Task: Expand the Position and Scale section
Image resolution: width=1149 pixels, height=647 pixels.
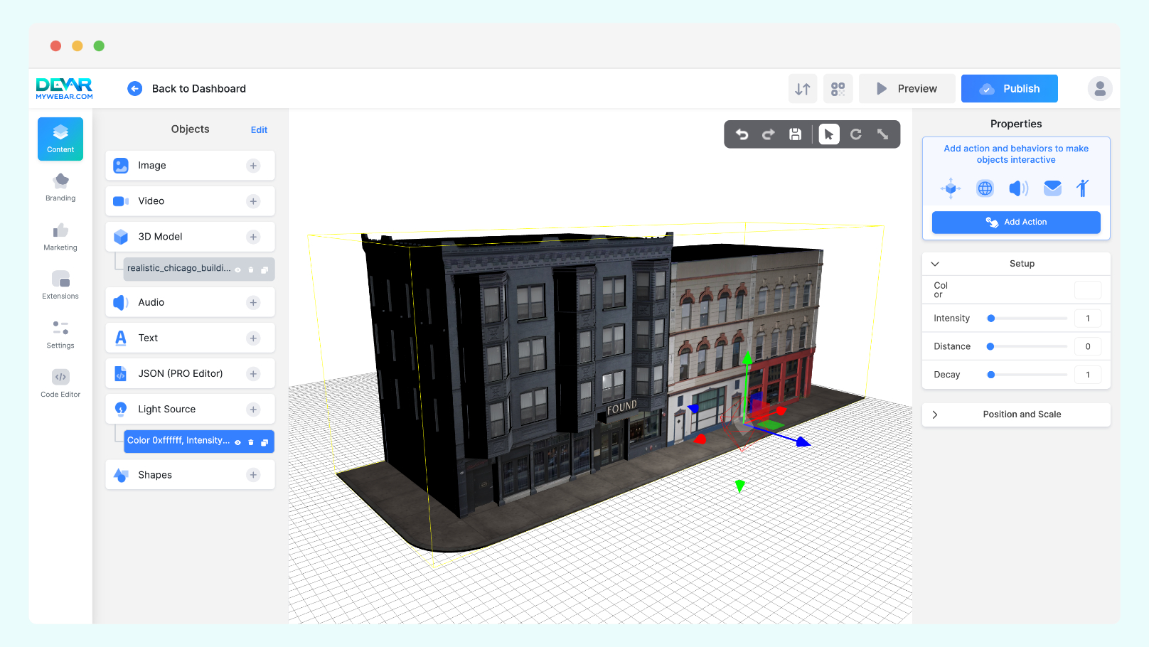Action: coord(935,415)
